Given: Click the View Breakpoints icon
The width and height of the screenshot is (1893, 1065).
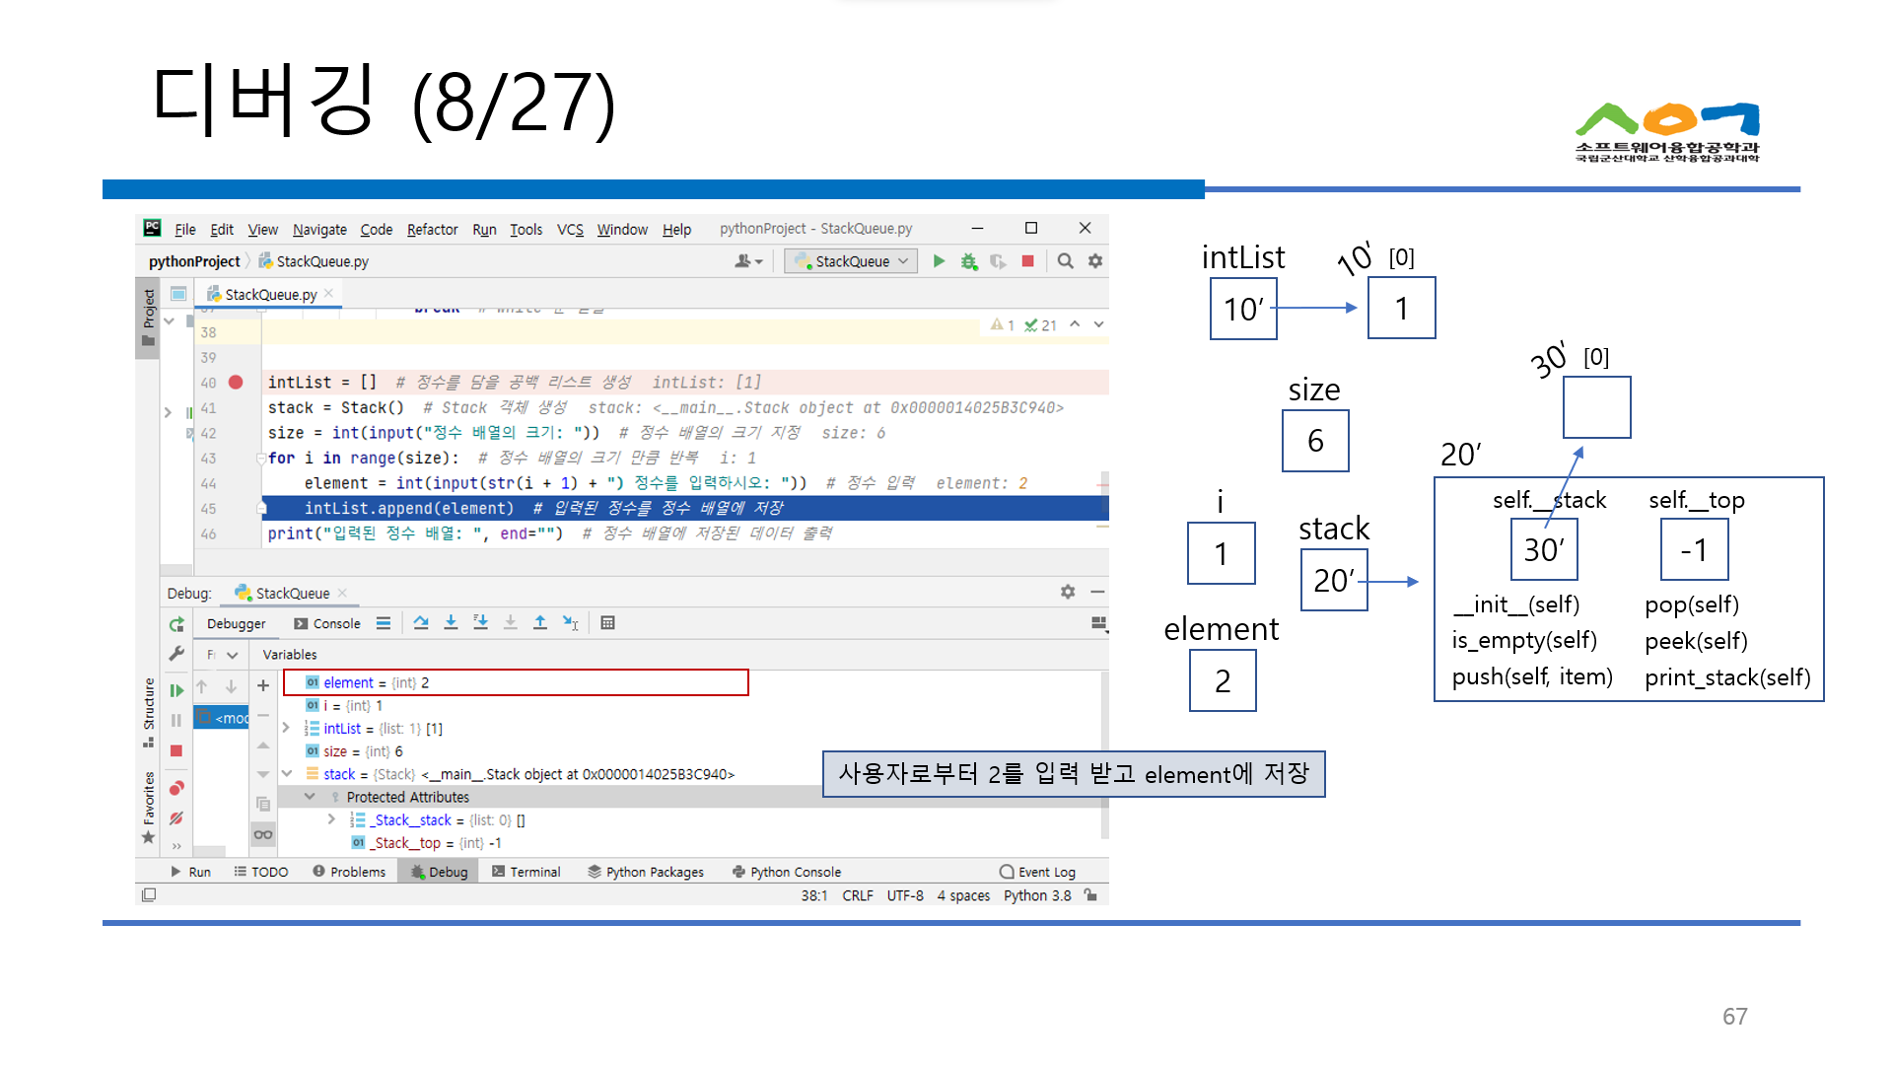Looking at the screenshot, I should (176, 787).
